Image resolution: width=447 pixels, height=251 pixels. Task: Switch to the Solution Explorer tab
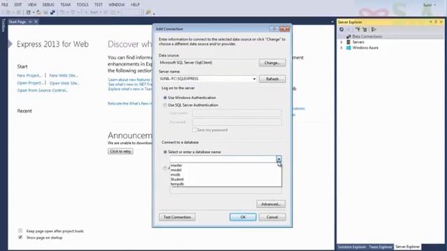(352, 247)
